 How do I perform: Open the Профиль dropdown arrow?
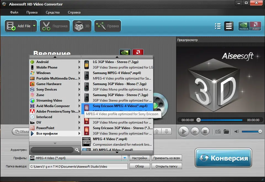pos(125,158)
